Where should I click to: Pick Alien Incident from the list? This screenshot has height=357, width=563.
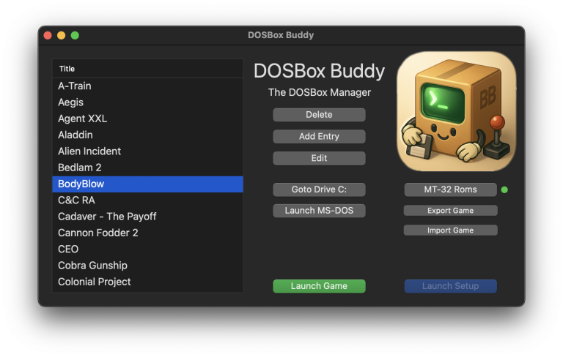pyautogui.click(x=147, y=151)
